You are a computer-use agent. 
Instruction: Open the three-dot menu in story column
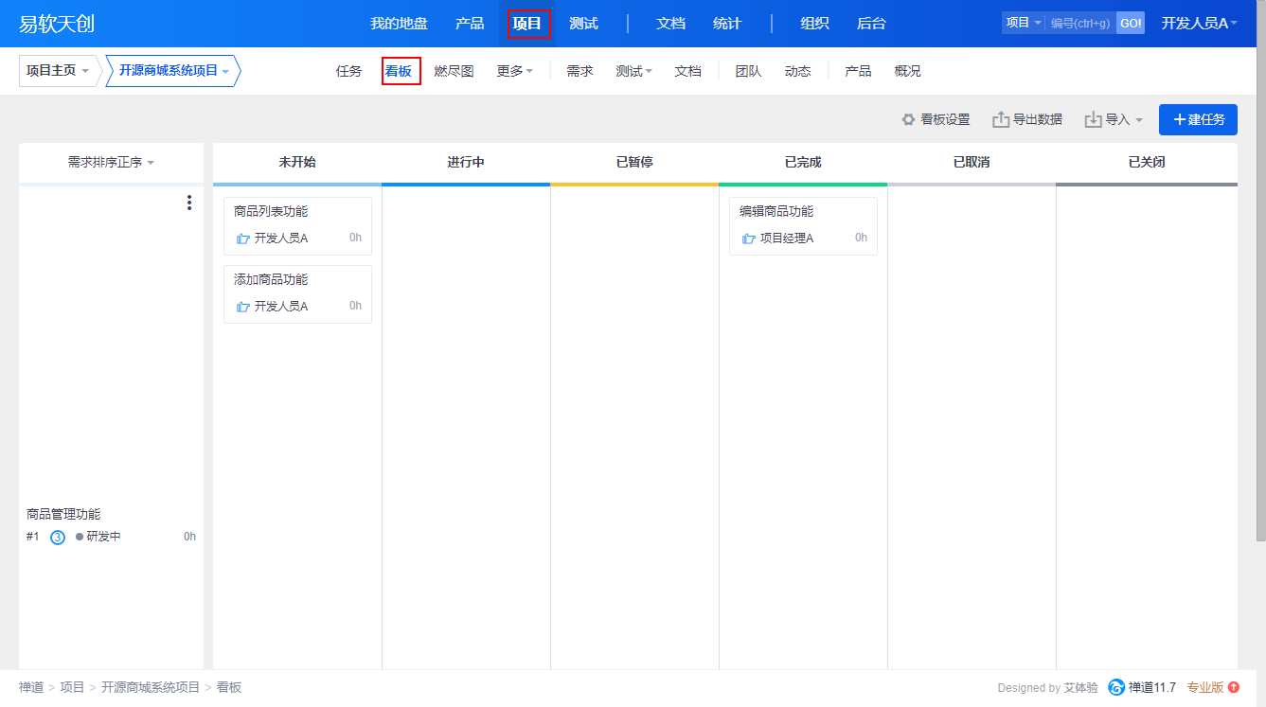coord(189,203)
